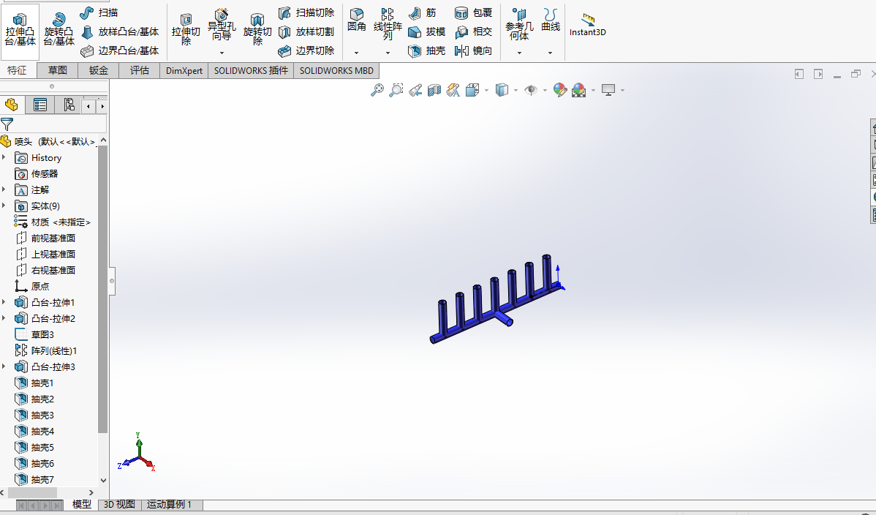Click the zoom to fit icon
The width and height of the screenshot is (876, 515).
pyautogui.click(x=377, y=90)
